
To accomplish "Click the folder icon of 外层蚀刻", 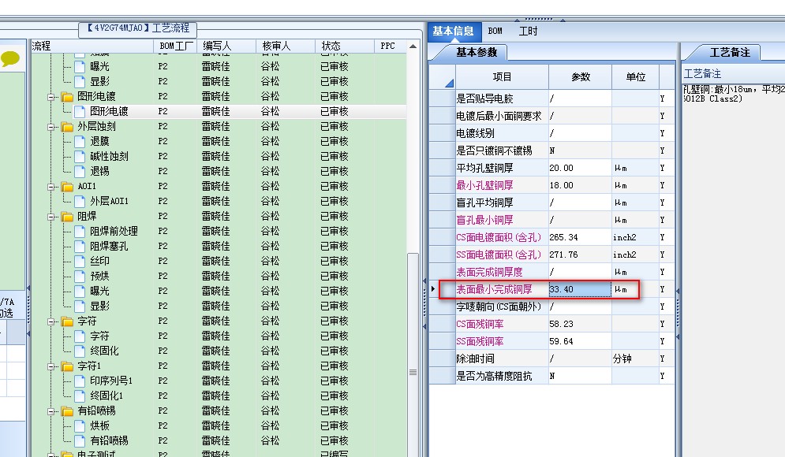I will [x=67, y=127].
